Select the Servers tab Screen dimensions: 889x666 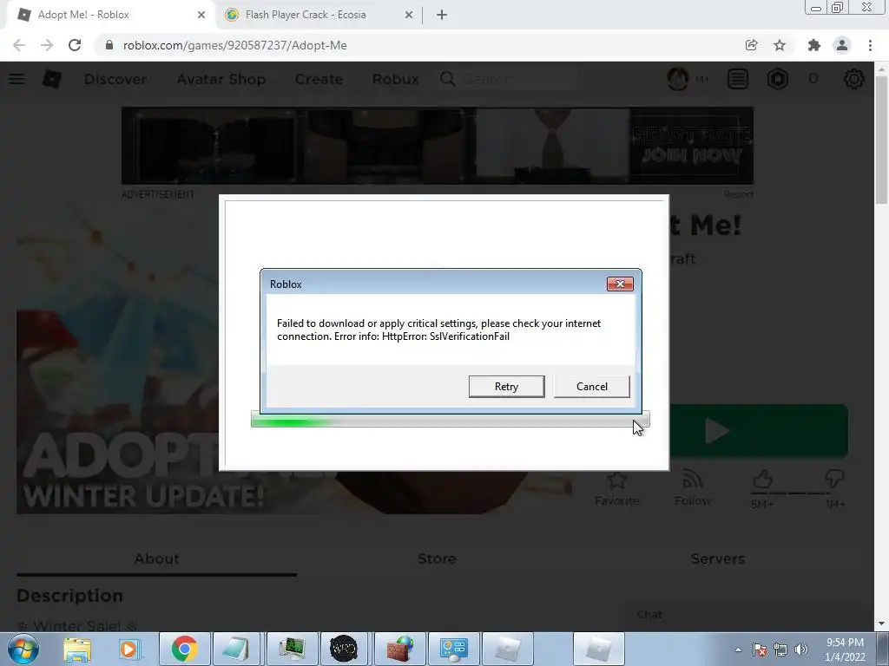718,558
